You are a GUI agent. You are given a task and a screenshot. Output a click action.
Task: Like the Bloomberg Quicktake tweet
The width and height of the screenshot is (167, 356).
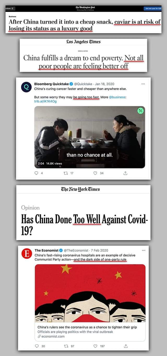click(x=95, y=173)
